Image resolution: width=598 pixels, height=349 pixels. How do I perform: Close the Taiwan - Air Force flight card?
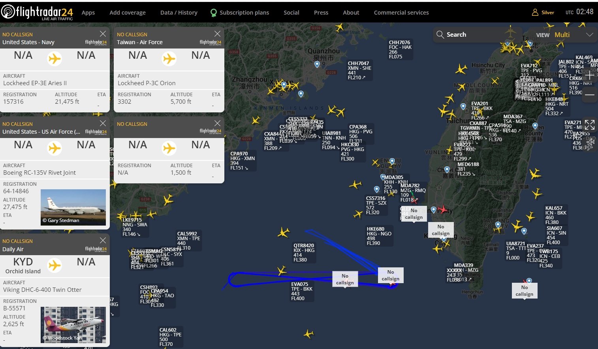(217, 34)
